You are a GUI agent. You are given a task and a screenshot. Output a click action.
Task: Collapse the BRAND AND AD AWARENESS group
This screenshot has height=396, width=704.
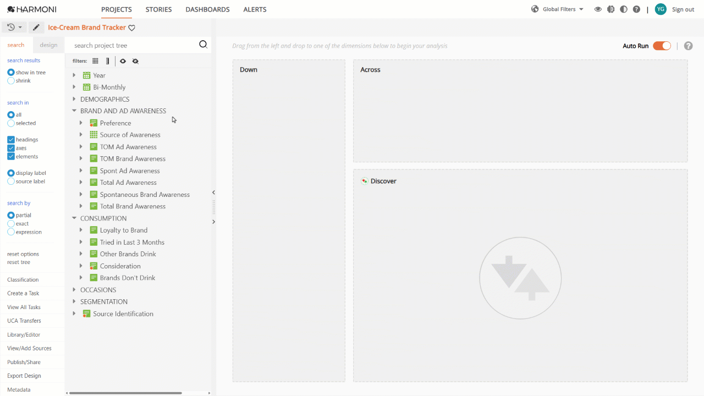tap(74, 111)
